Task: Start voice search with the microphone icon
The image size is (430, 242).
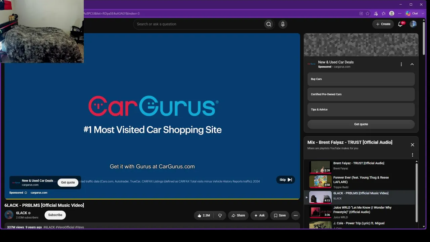Action: tap(283, 24)
